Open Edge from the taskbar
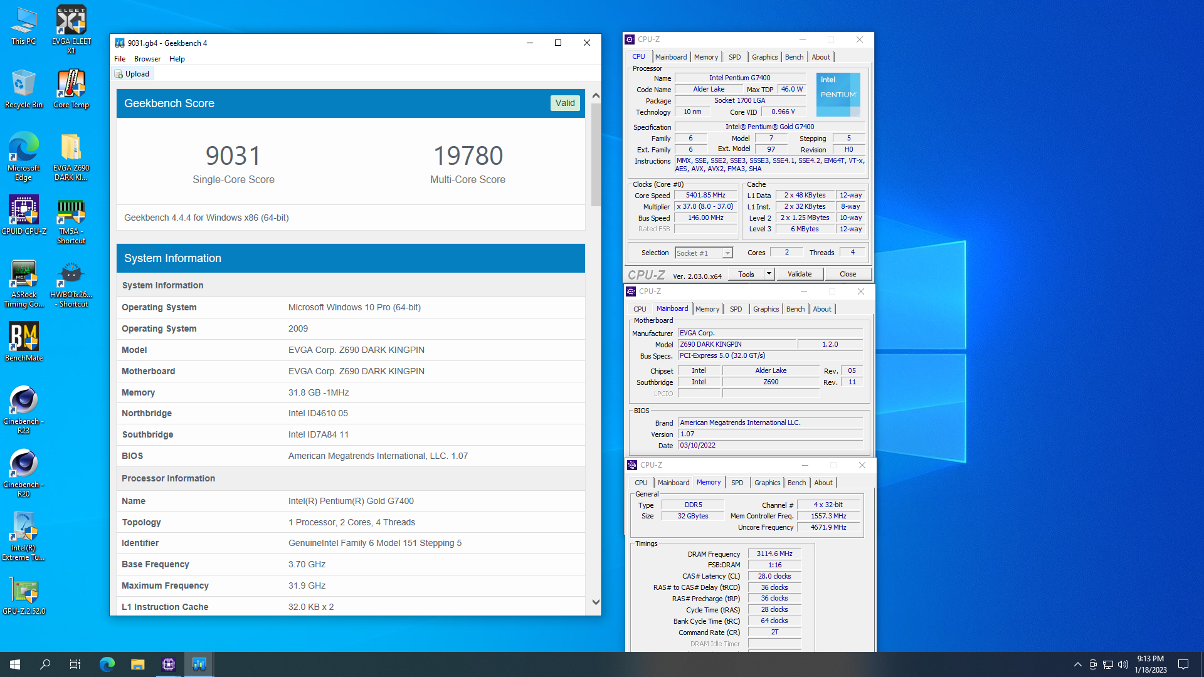1204x677 pixels. point(107,664)
